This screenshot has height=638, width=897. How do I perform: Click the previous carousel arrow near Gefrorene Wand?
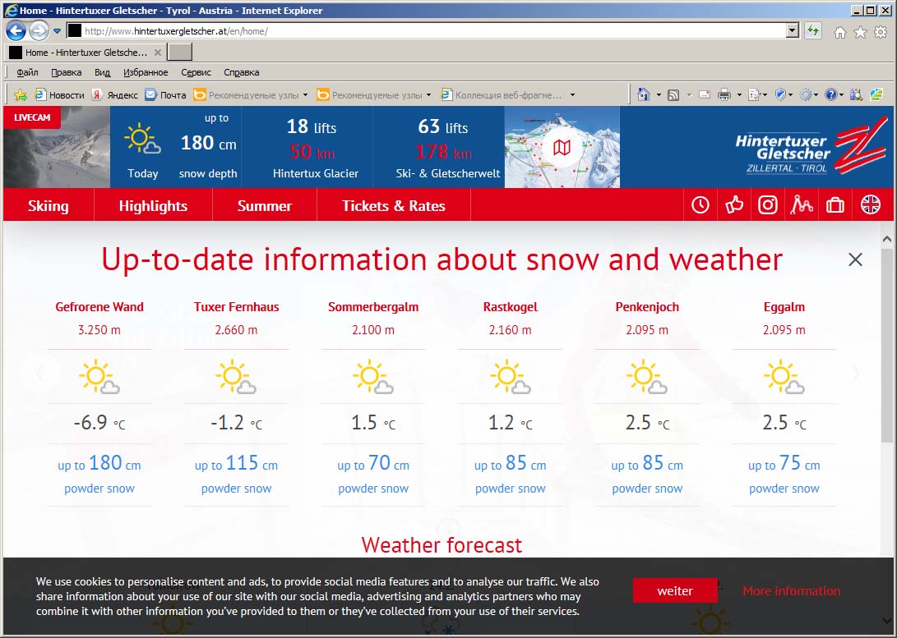click(40, 374)
